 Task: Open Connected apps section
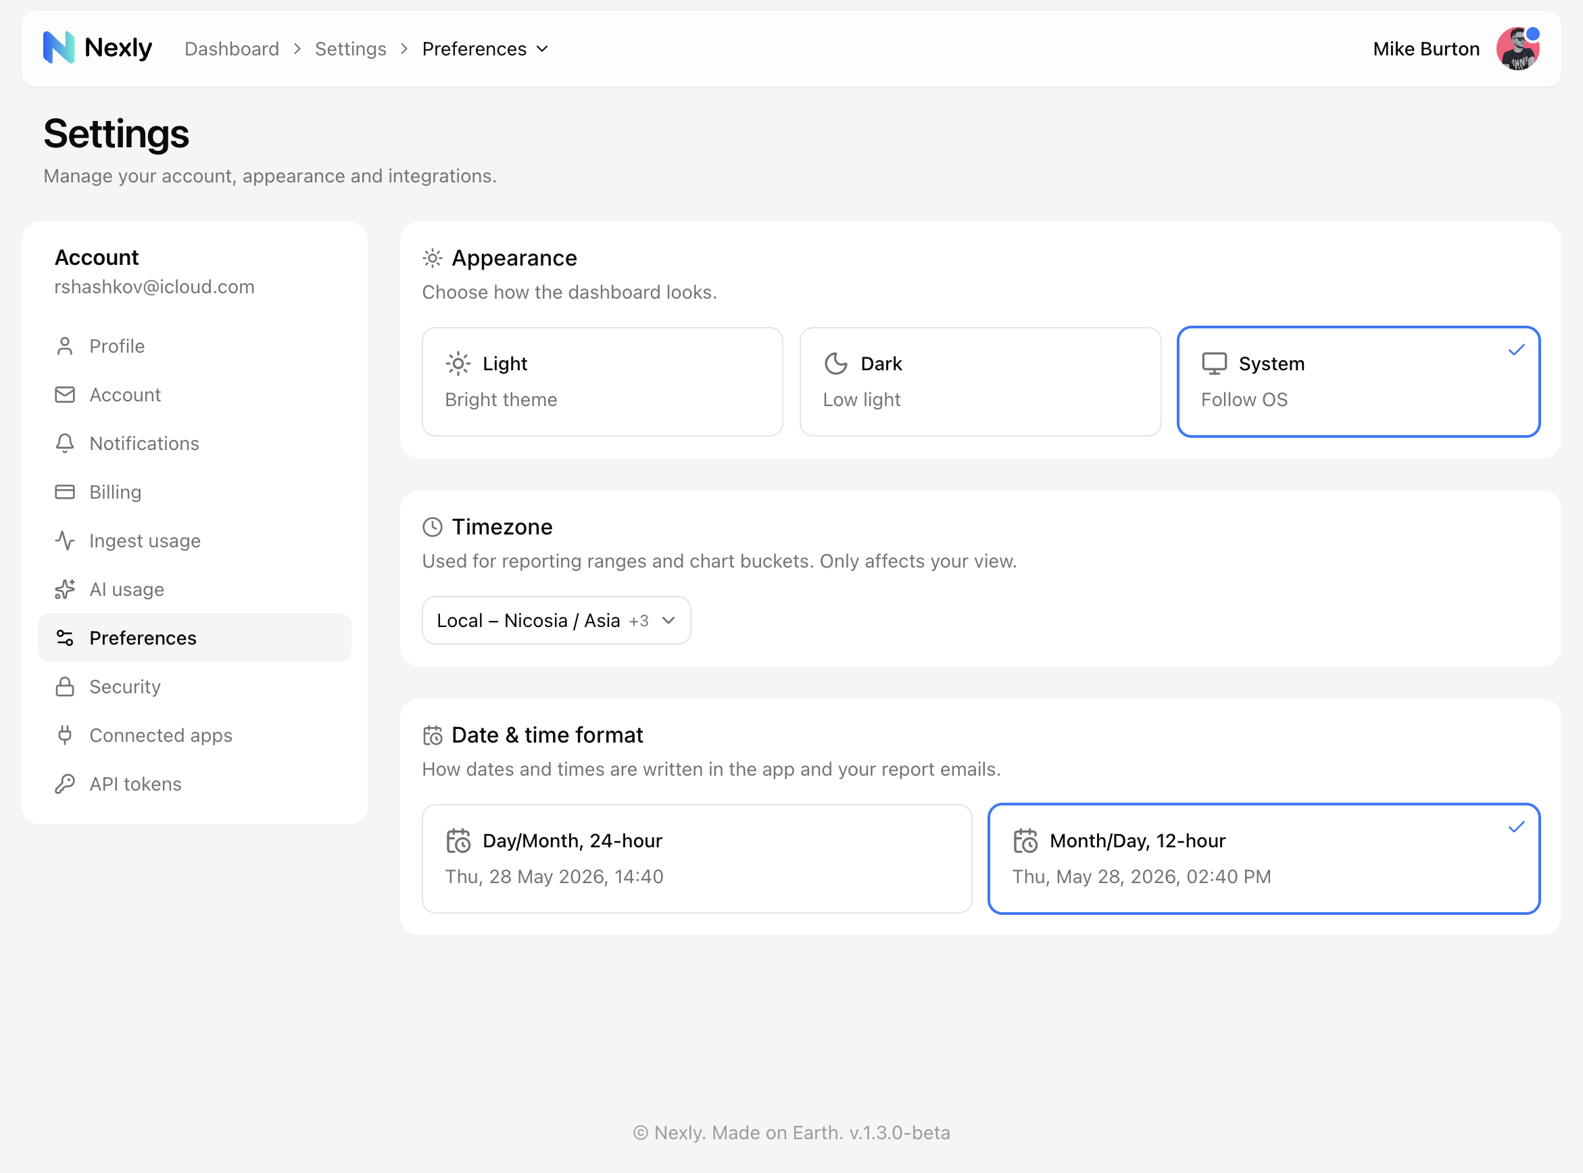click(194, 735)
